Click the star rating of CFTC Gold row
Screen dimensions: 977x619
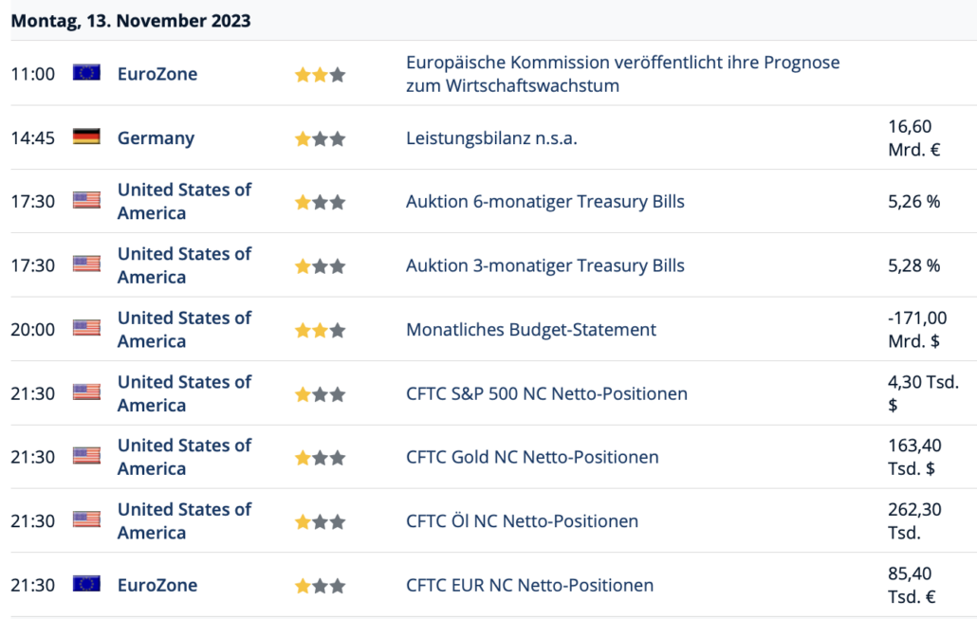tap(320, 459)
